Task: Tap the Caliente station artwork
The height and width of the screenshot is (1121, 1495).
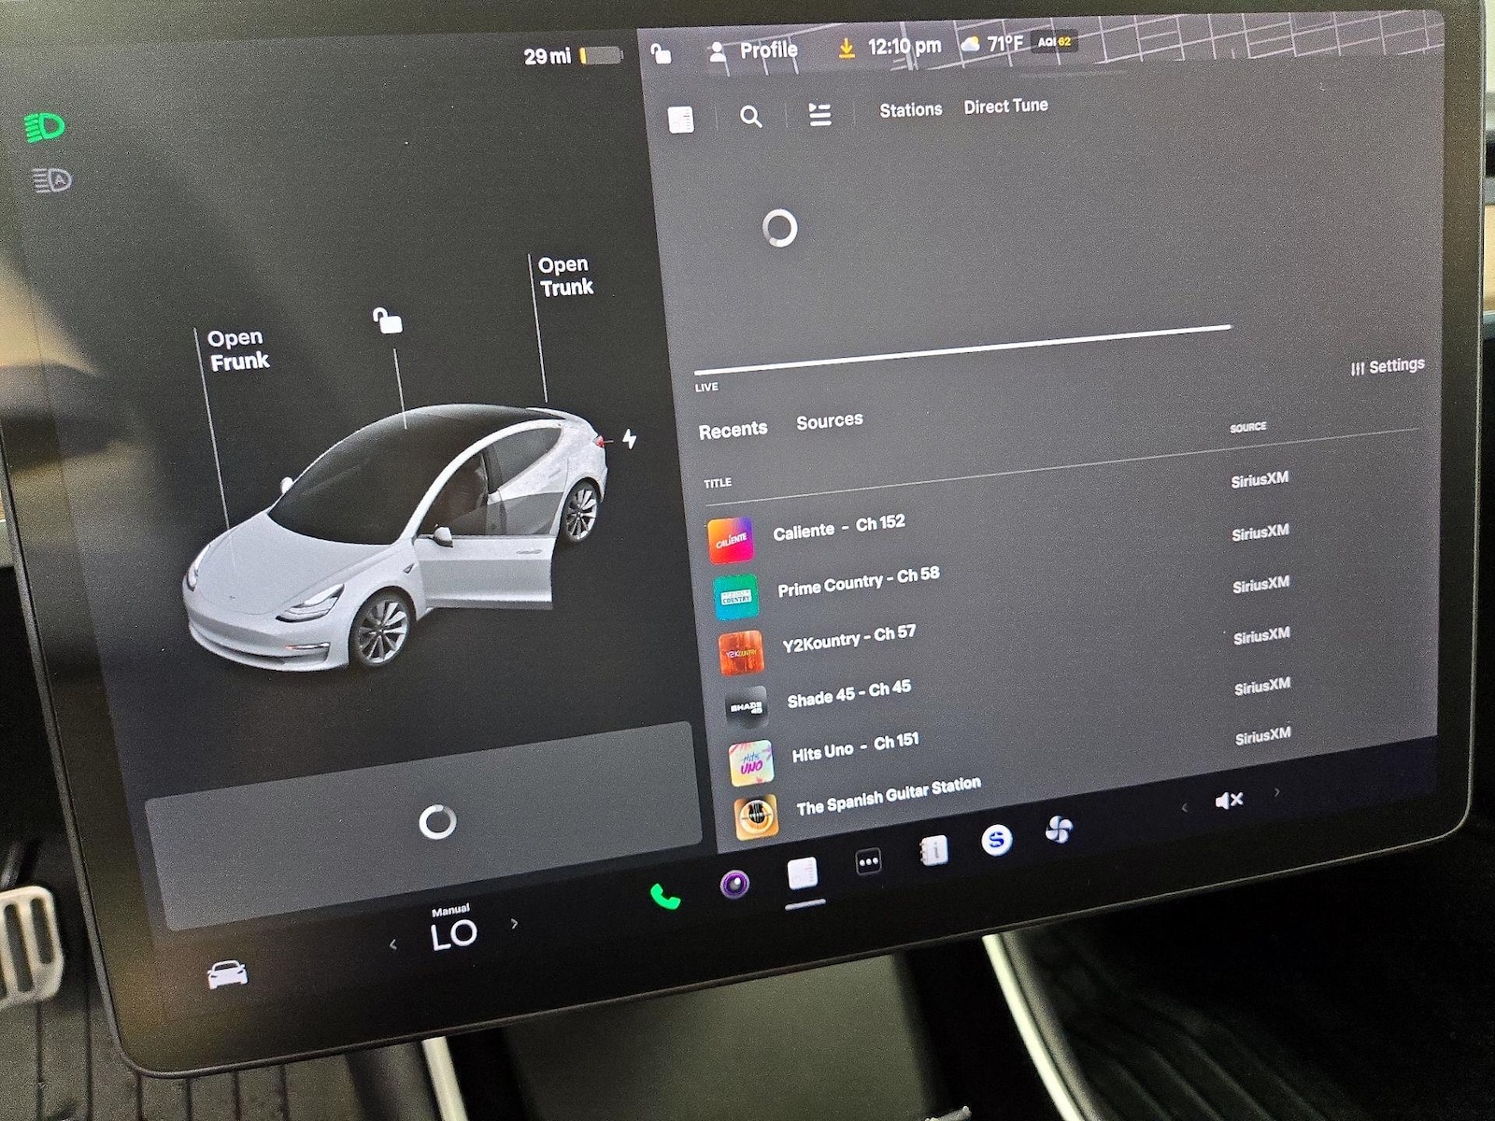Action: coord(731,541)
